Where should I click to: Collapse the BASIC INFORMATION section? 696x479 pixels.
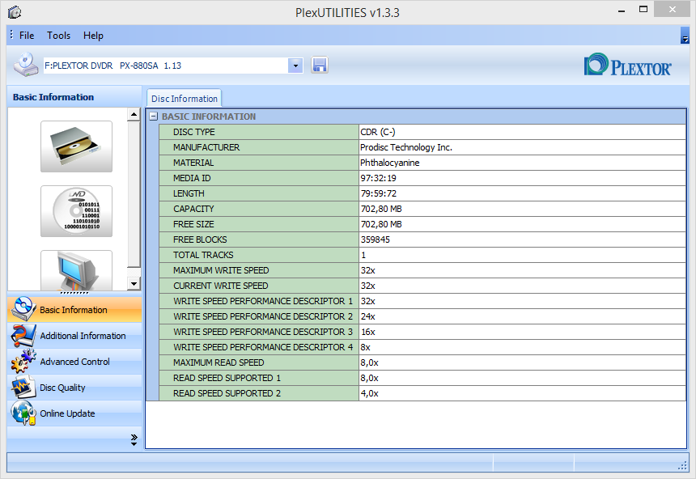[154, 117]
